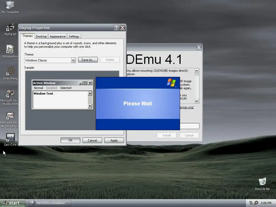Launch Everything search shortcut
Viewport: 276px width, 207px height.
[10, 74]
